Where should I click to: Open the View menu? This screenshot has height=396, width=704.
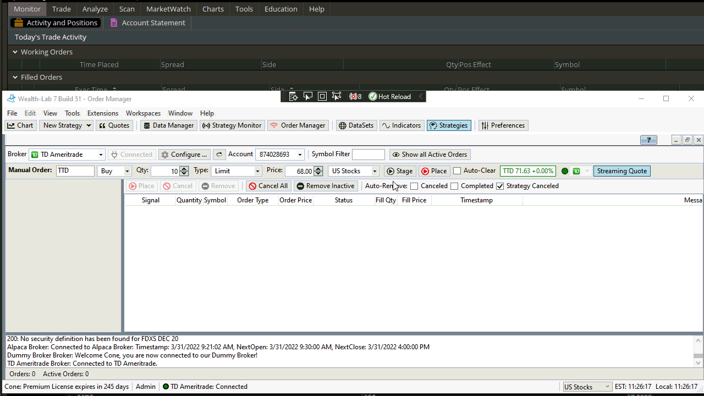[50, 113]
